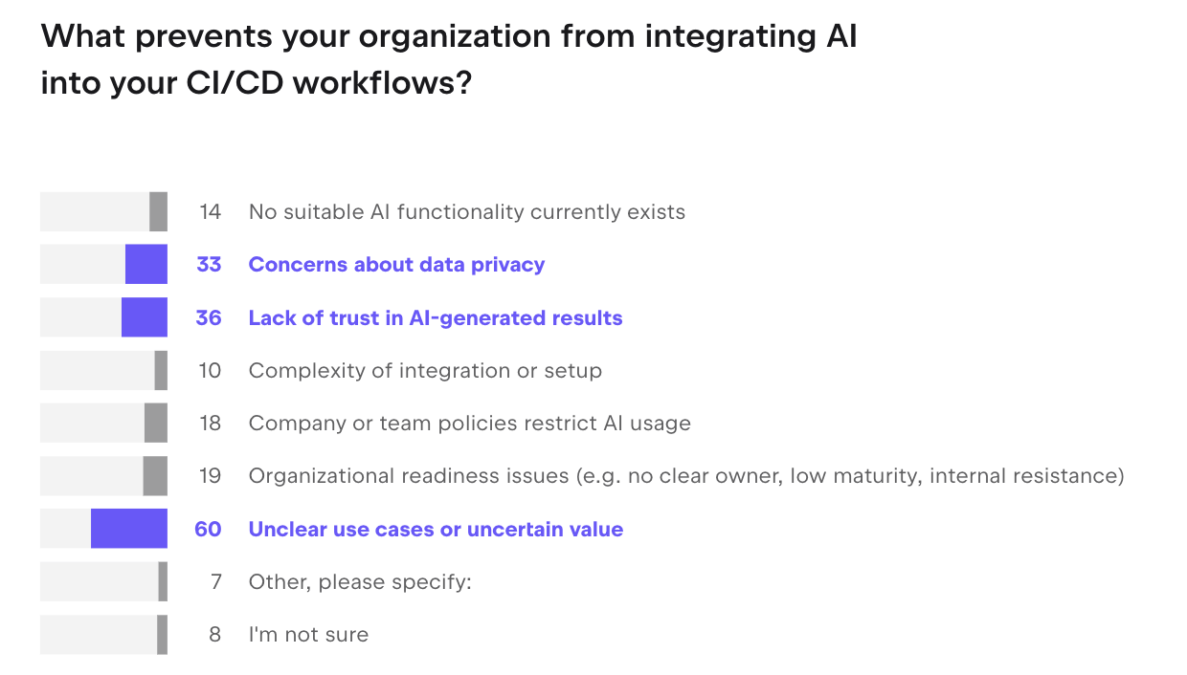Screen dimensions: 1187x675
Task: Click the gray bar for company policy restrictions
Action: pyautogui.click(x=156, y=423)
